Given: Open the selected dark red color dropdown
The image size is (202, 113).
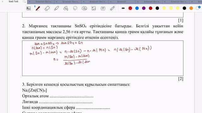Looking at the screenshot, I should click(130, 8).
